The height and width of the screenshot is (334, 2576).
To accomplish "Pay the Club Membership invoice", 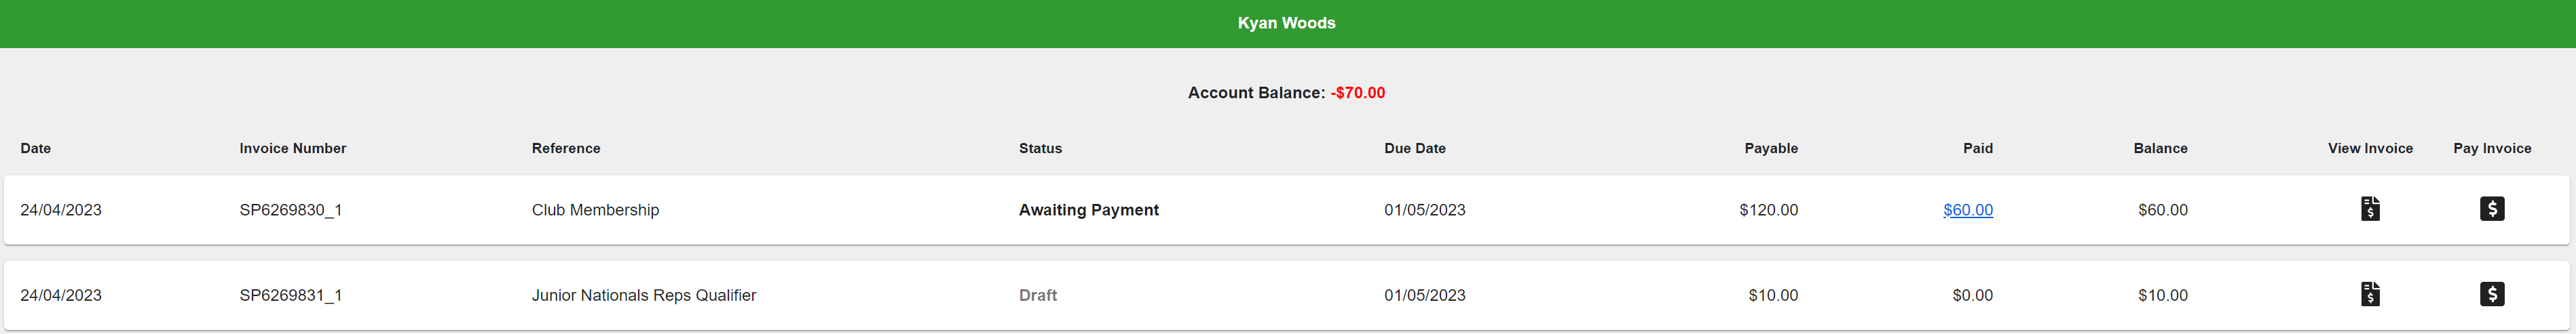I will (2492, 209).
